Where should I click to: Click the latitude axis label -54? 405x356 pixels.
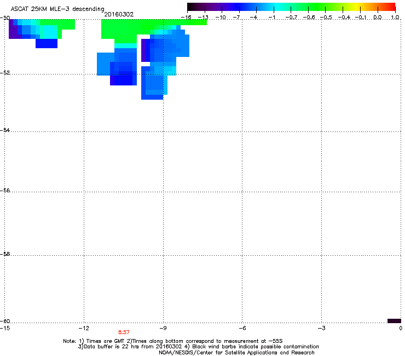(x=5, y=130)
